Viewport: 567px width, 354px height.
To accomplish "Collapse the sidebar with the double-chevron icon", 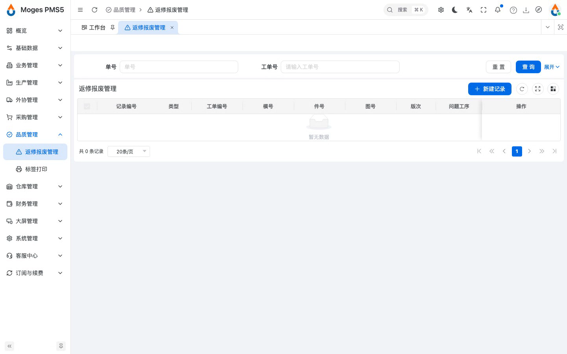I will (9, 346).
